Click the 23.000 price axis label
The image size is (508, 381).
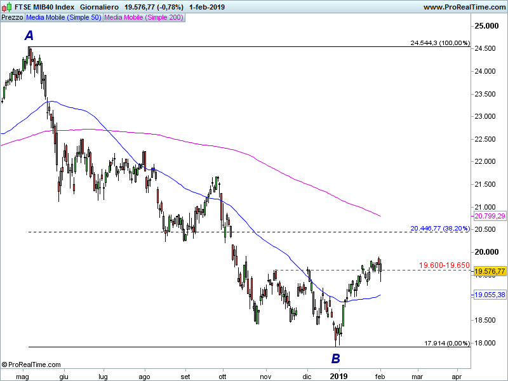coord(485,116)
